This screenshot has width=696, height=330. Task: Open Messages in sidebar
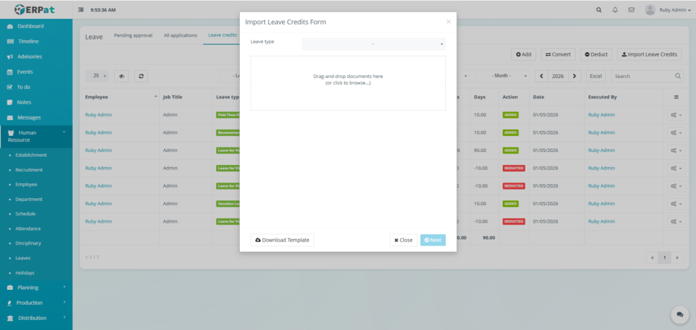(x=36, y=117)
